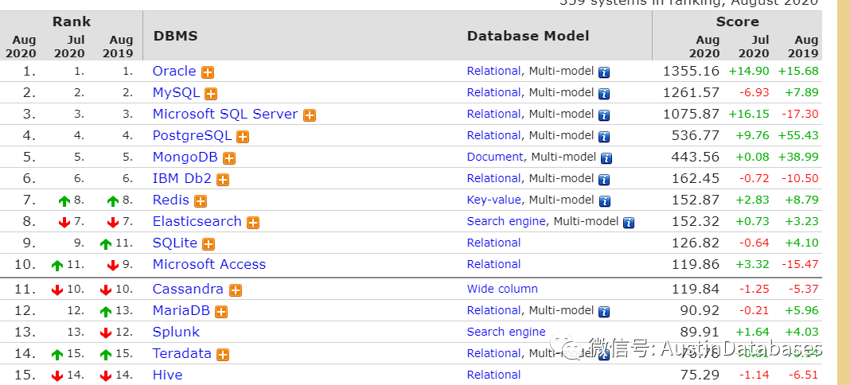Click the orange plus icon next to MySQL
The height and width of the screenshot is (385, 850).
coord(211,94)
